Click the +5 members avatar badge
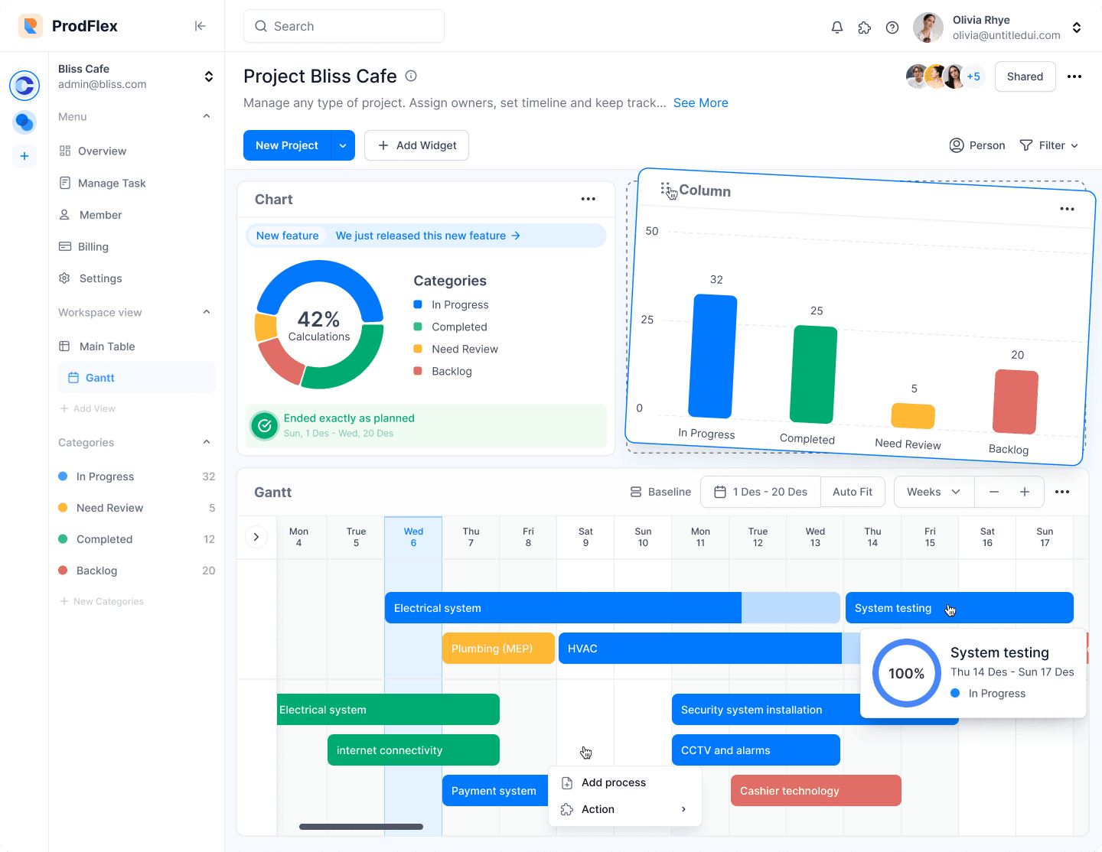 coord(973,76)
